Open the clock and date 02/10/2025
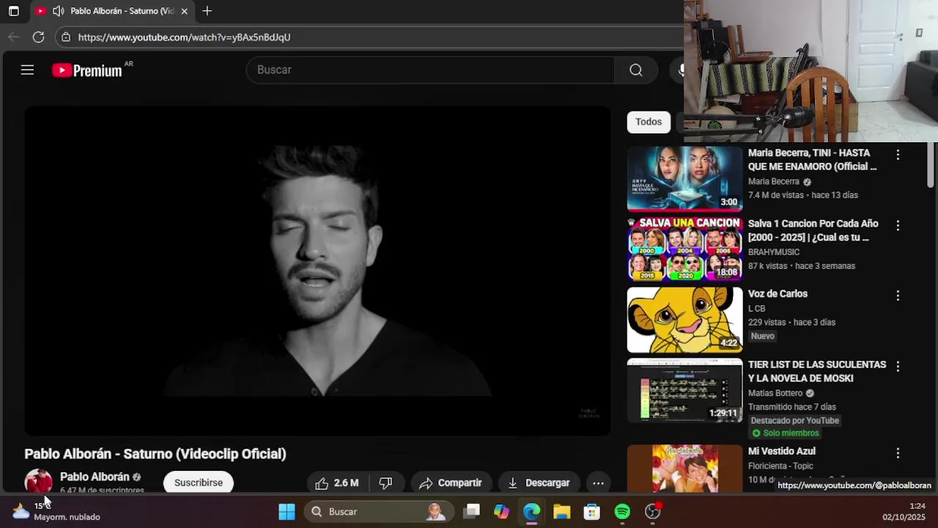Screen dimensions: 938x528 click(x=904, y=511)
